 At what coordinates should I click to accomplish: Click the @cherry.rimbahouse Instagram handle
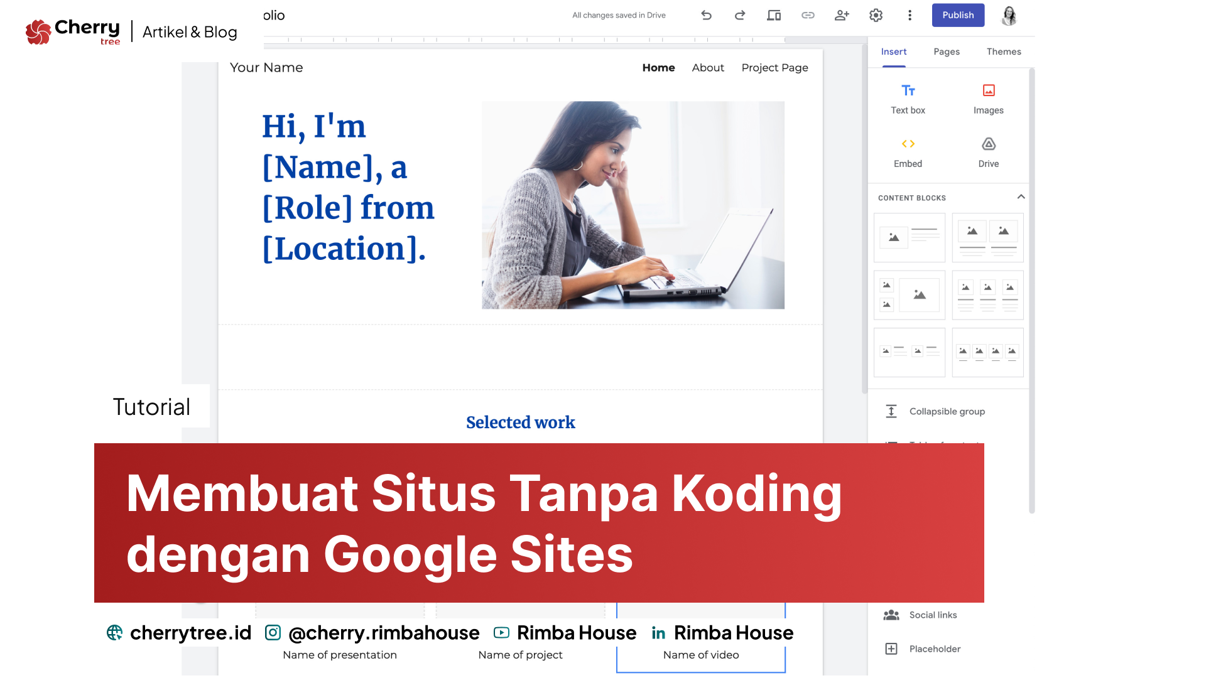coord(384,633)
